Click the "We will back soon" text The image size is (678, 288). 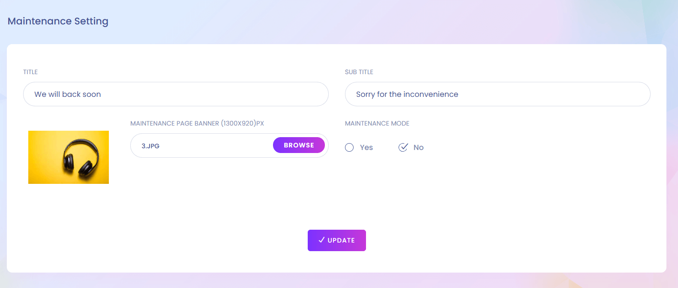tap(68, 94)
